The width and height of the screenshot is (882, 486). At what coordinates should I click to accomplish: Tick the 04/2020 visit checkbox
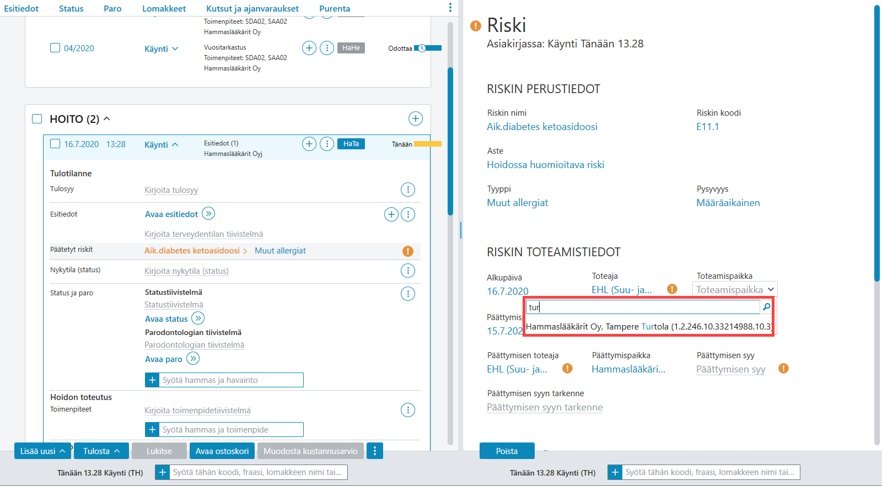[x=55, y=48]
